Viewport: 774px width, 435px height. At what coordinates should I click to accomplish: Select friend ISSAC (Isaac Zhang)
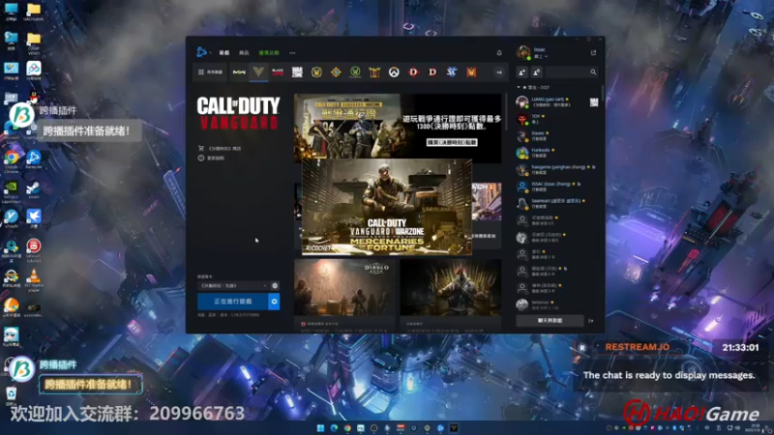coord(557,186)
